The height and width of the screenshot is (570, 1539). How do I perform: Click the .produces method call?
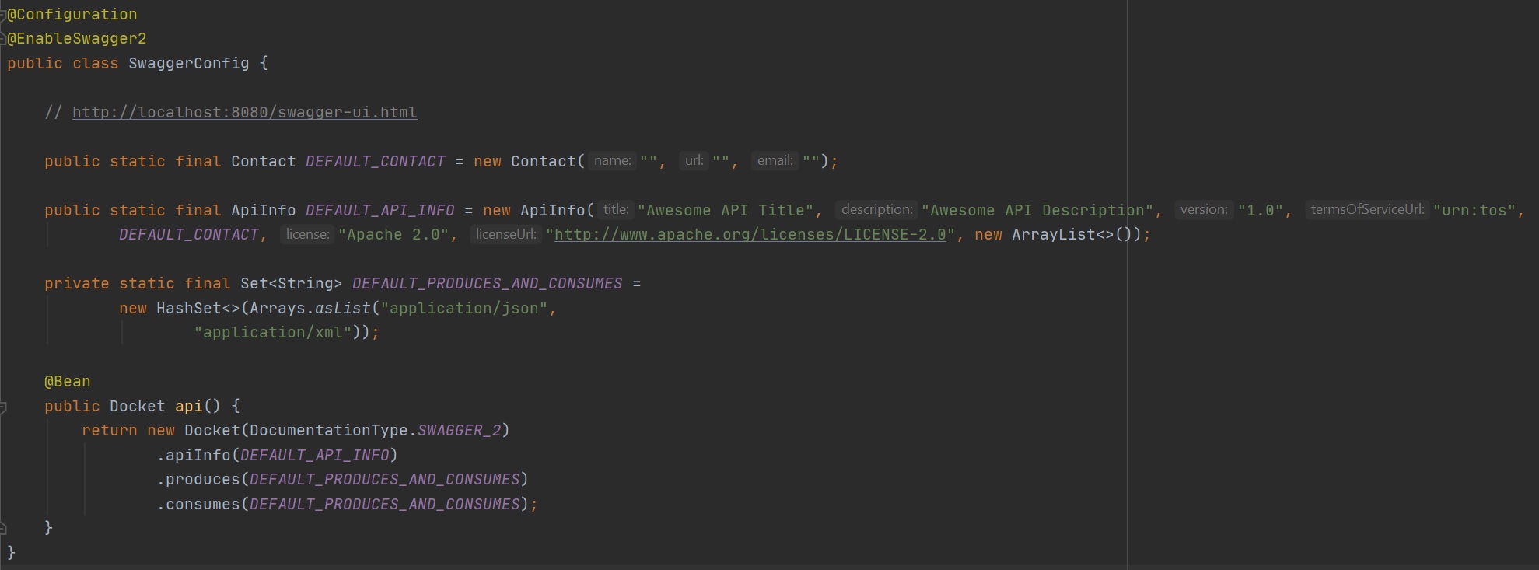[x=201, y=480]
